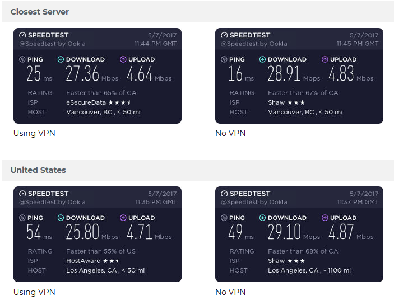Click 'Using VPN' caption under the Vancouver card
Viewport: 394px width, 300px height.
pos(34,133)
